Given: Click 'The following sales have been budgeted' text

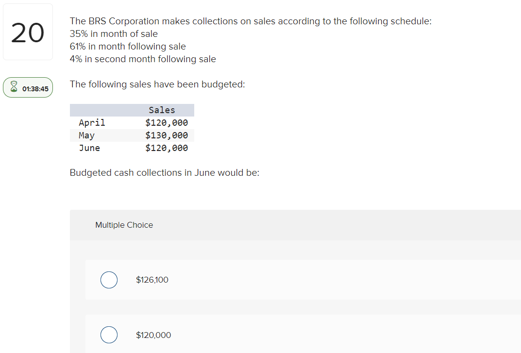Looking at the screenshot, I should [157, 84].
